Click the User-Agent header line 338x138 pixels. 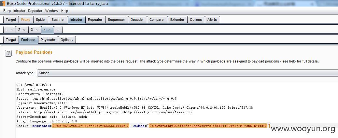[x=134, y=108]
